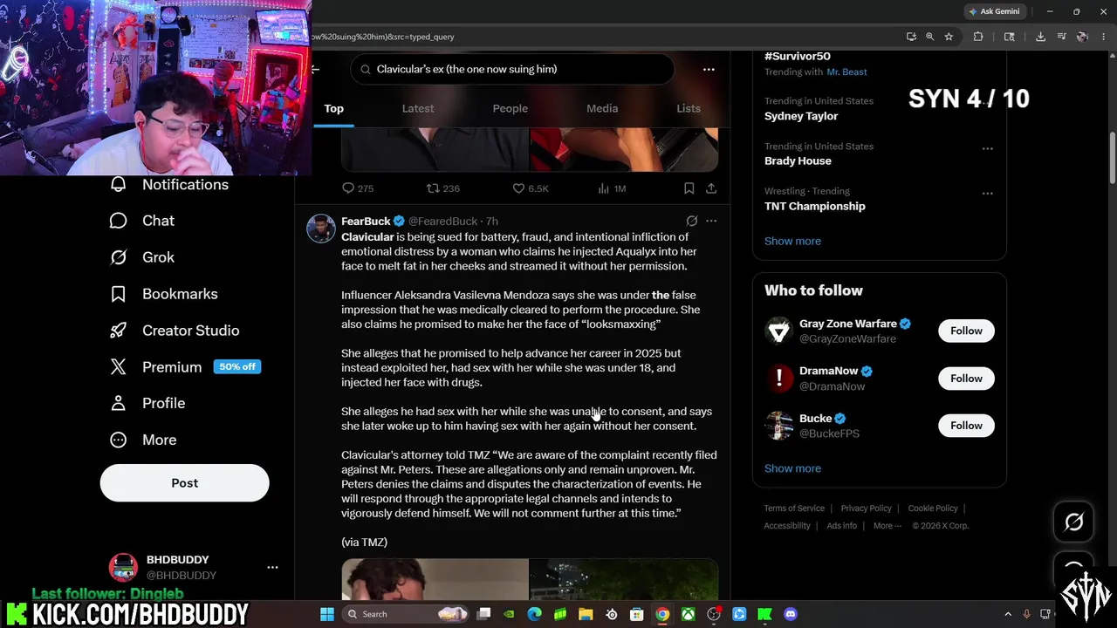The height and width of the screenshot is (628, 1117).
Task: Open Brady House trending topic
Action: 798,160
